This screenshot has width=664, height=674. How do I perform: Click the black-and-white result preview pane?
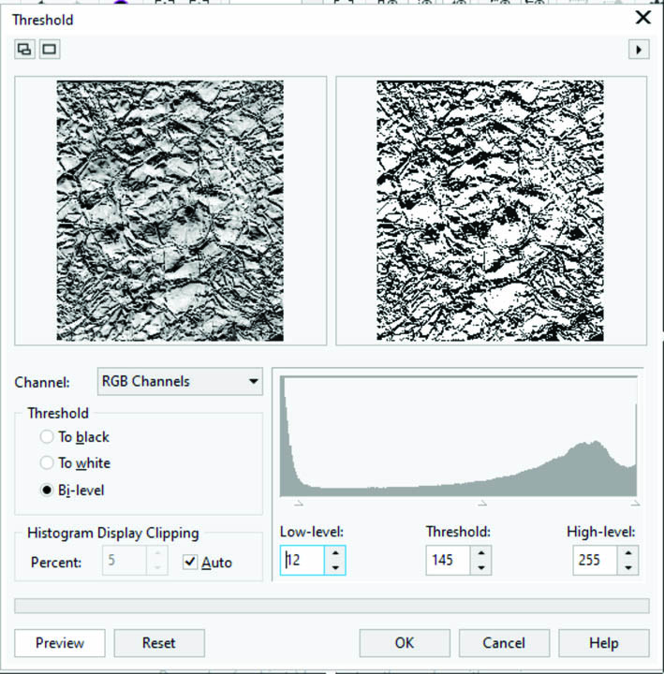(491, 211)
